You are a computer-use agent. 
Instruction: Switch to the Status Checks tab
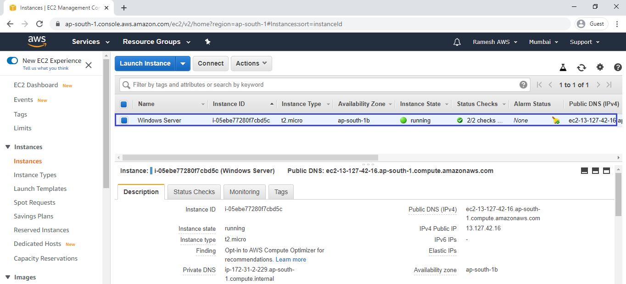(x=194, y=192)
